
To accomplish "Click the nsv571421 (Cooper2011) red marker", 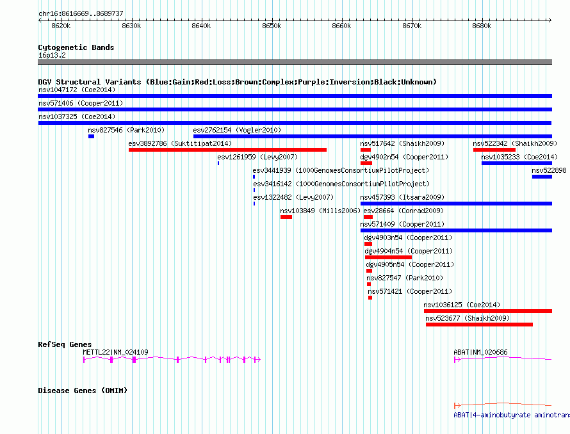I will [370, 298].
